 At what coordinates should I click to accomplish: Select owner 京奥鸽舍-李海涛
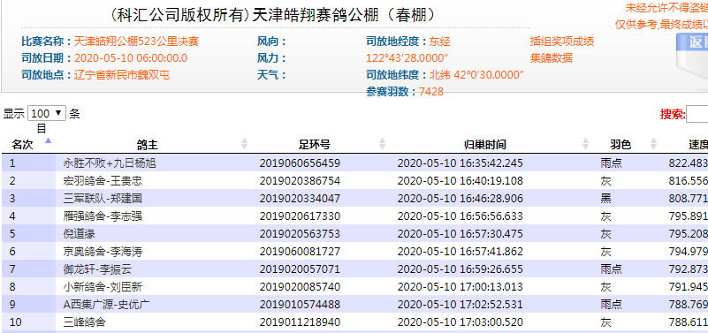(x=103, y=252)
